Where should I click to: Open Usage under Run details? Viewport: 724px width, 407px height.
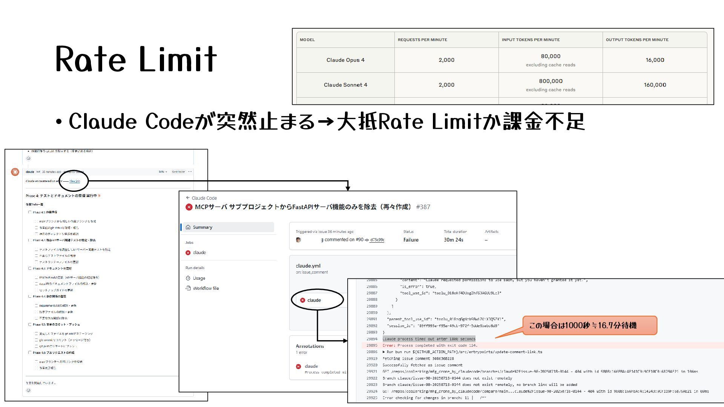point(199,278)
